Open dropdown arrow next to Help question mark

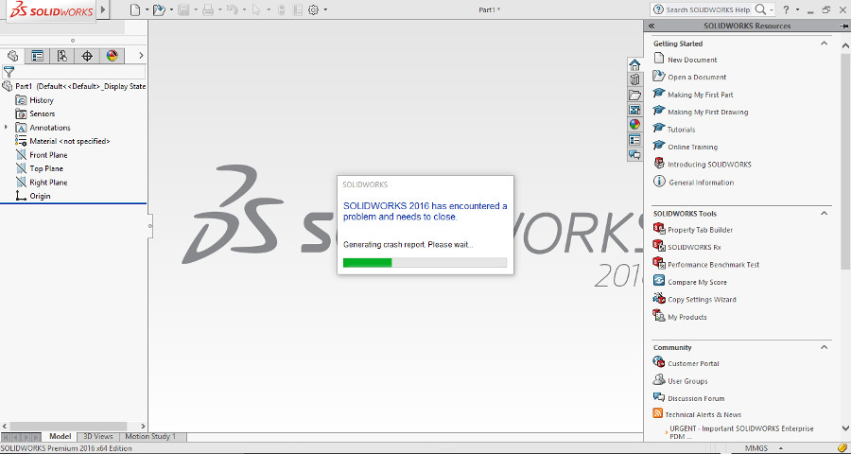tap(797, 9)
